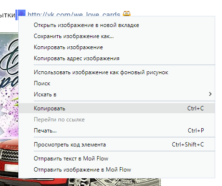Select 'Просмотреть код элемента' entry

tap(117, 145)
